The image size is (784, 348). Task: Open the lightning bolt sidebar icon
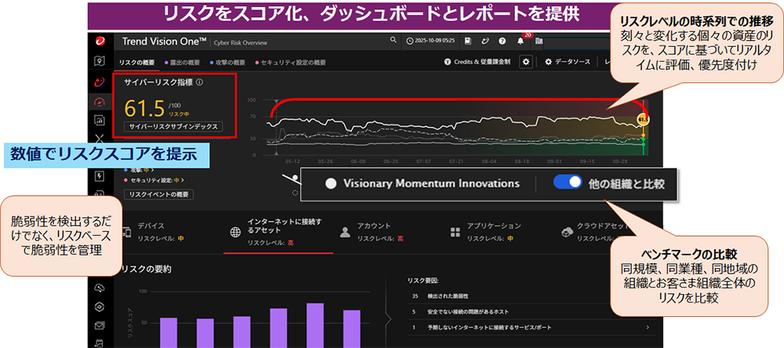click(100, 176)
